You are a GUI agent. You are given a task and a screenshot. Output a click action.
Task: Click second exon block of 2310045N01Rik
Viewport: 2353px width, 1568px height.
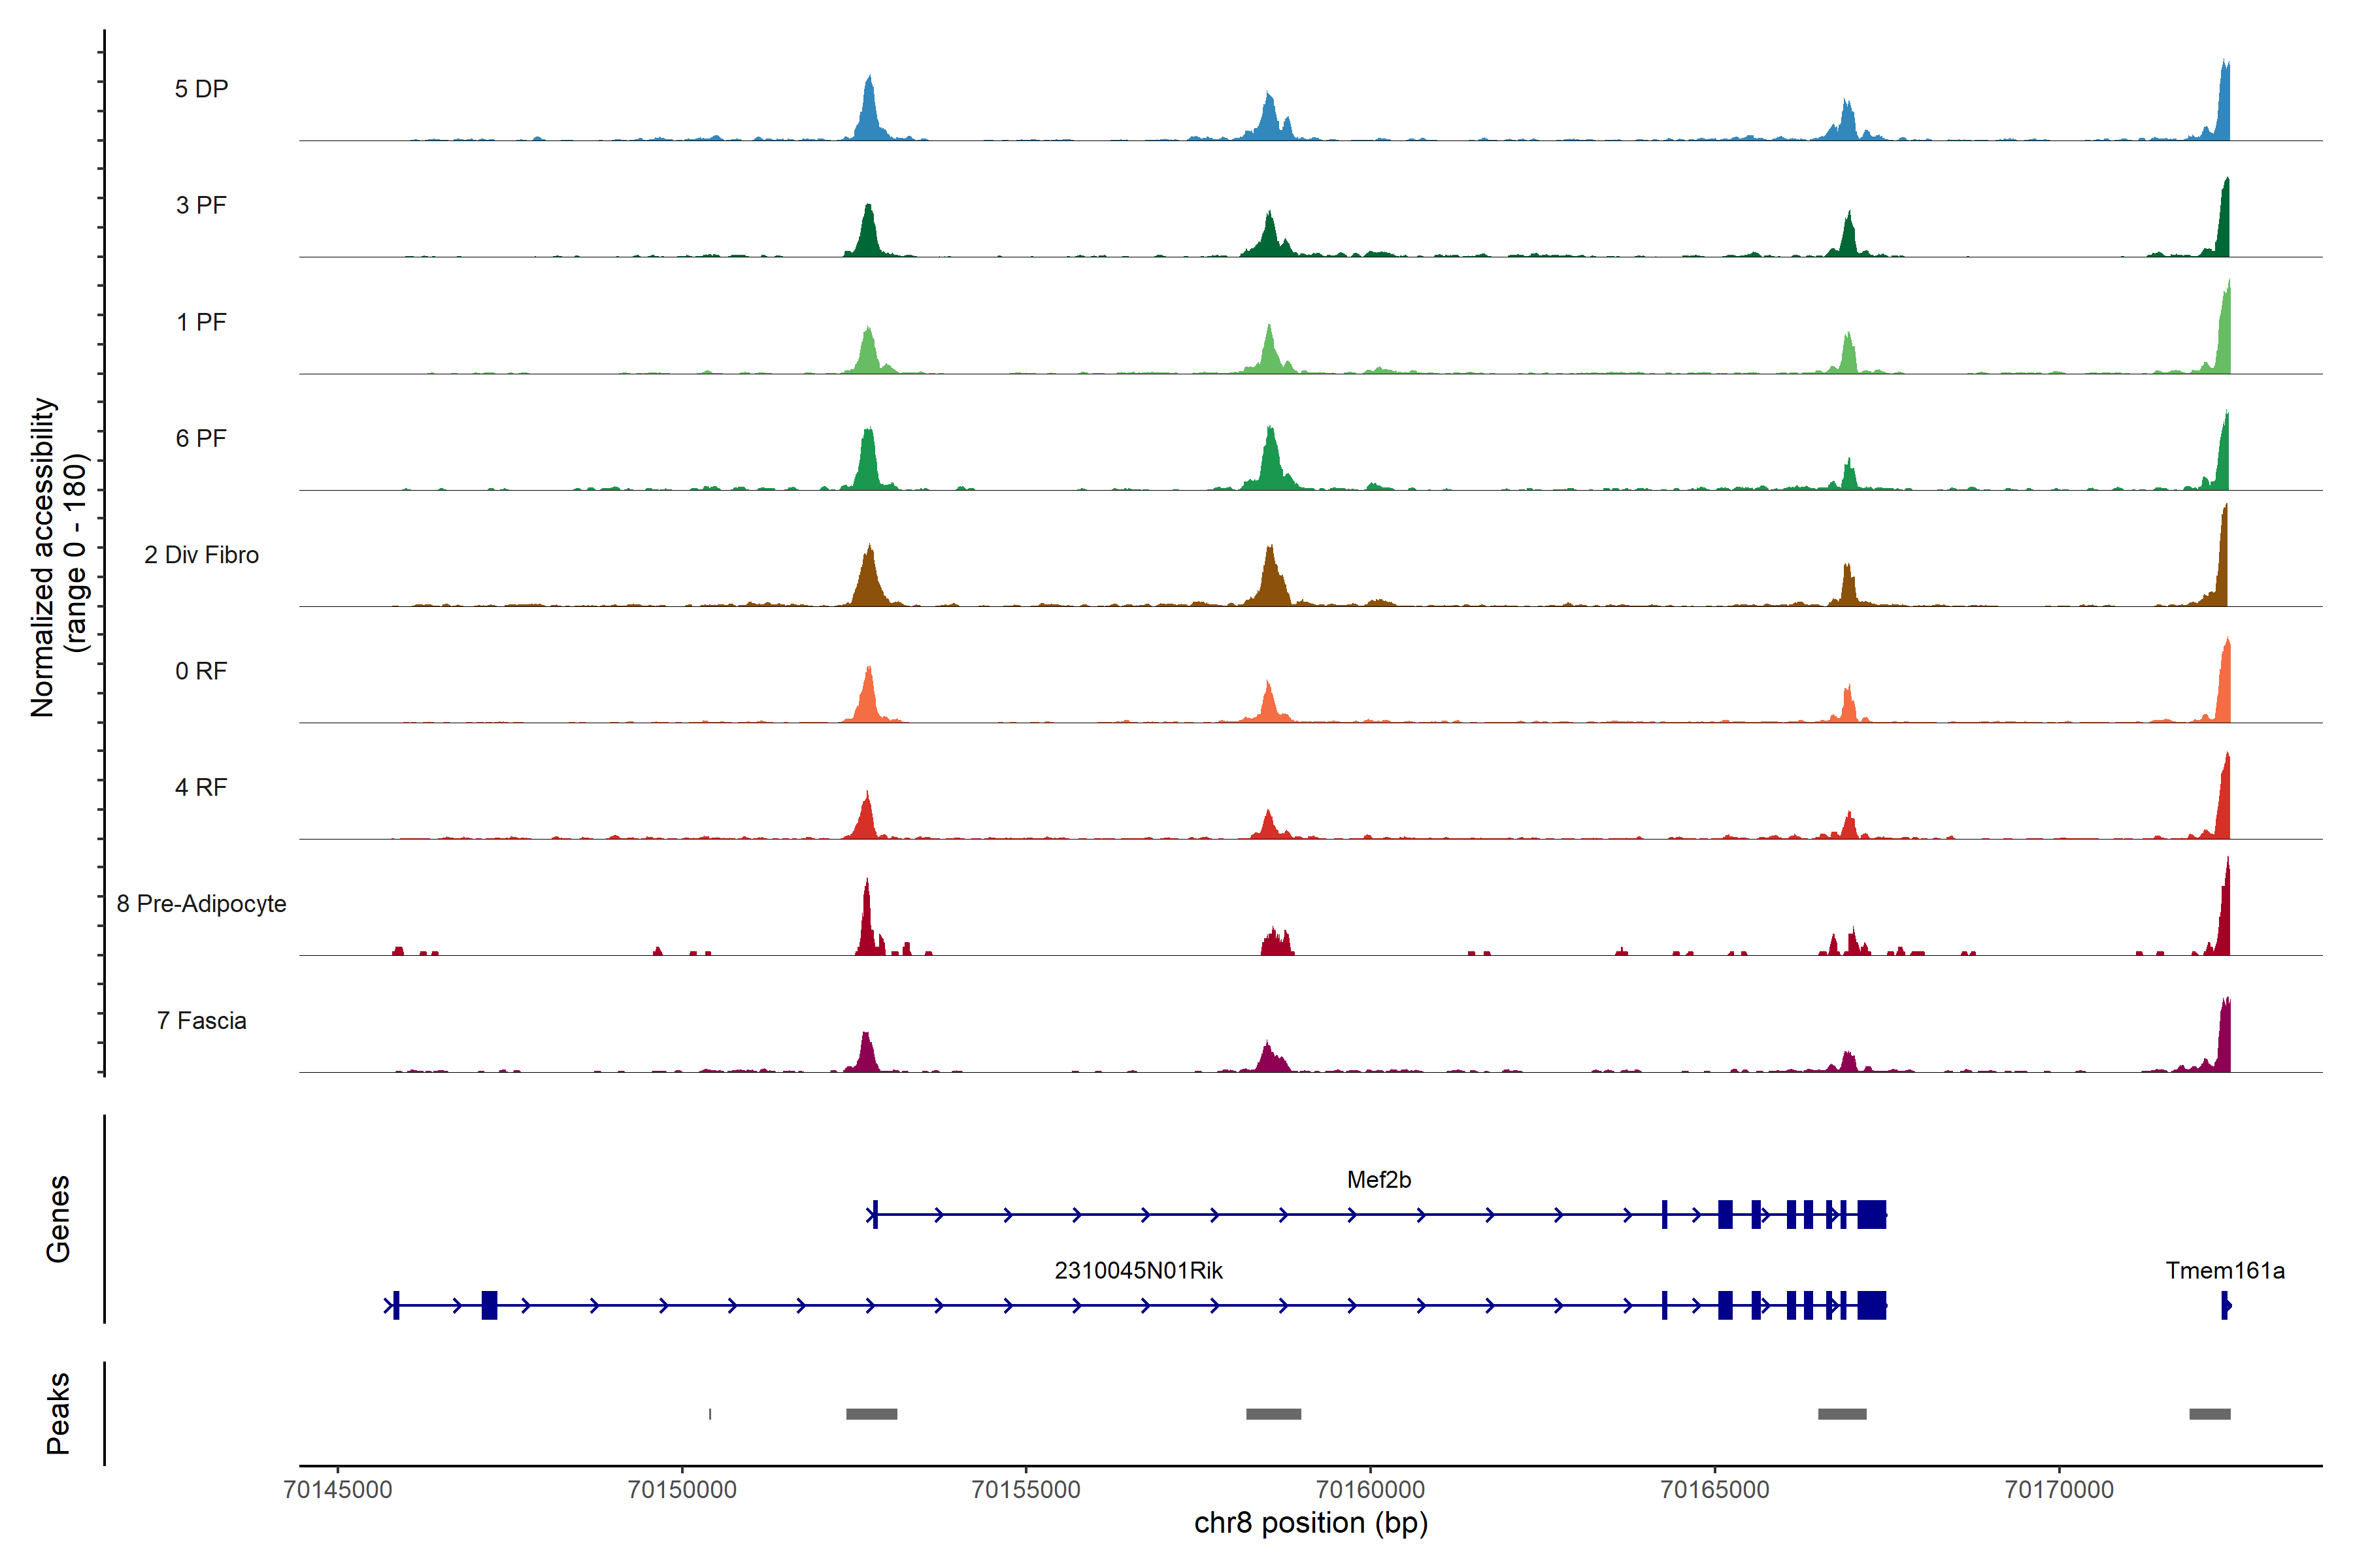click(488, 1305)
